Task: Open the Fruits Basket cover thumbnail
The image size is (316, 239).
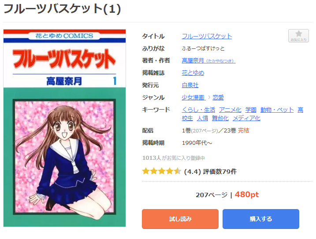Action: tap(64, 128)
